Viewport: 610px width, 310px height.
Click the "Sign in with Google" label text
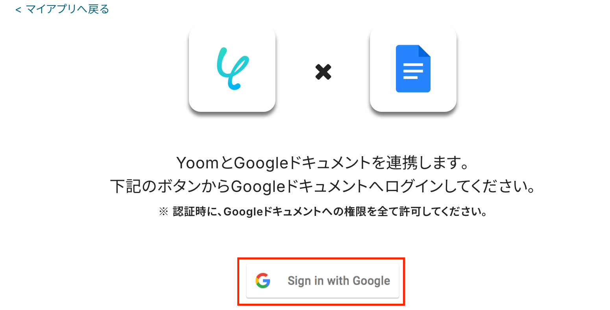click(339, 281)
